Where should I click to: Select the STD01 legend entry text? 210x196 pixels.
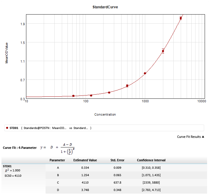pos(14,128)
